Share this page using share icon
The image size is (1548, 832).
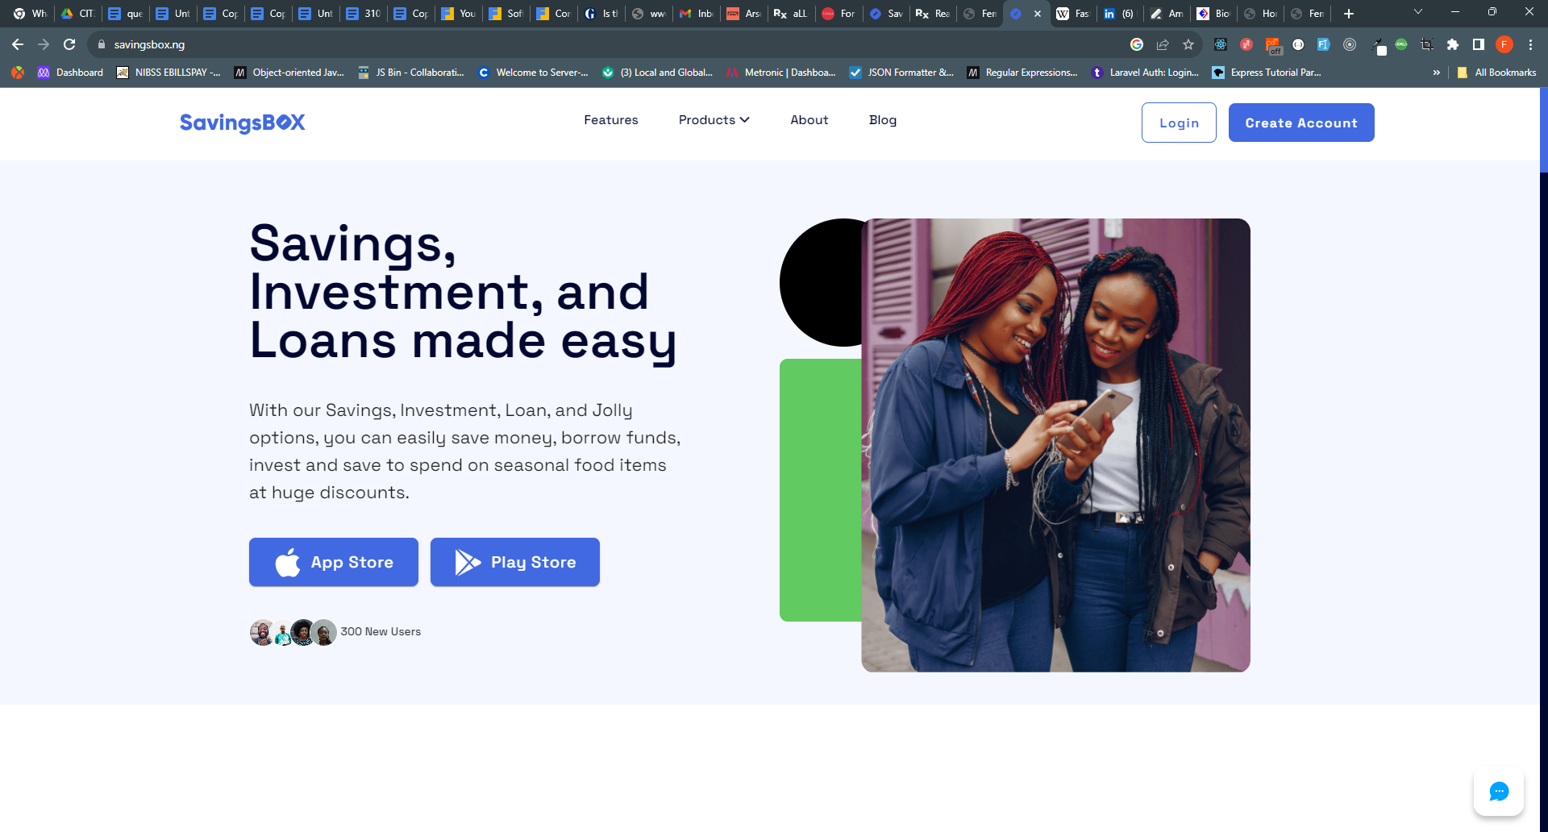(1163, 44)
